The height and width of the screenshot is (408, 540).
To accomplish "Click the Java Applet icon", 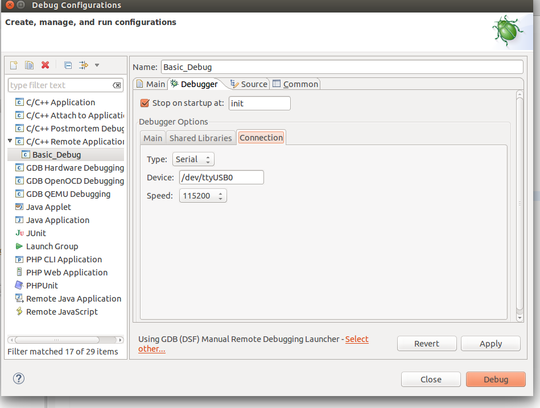I will (19, 207).
